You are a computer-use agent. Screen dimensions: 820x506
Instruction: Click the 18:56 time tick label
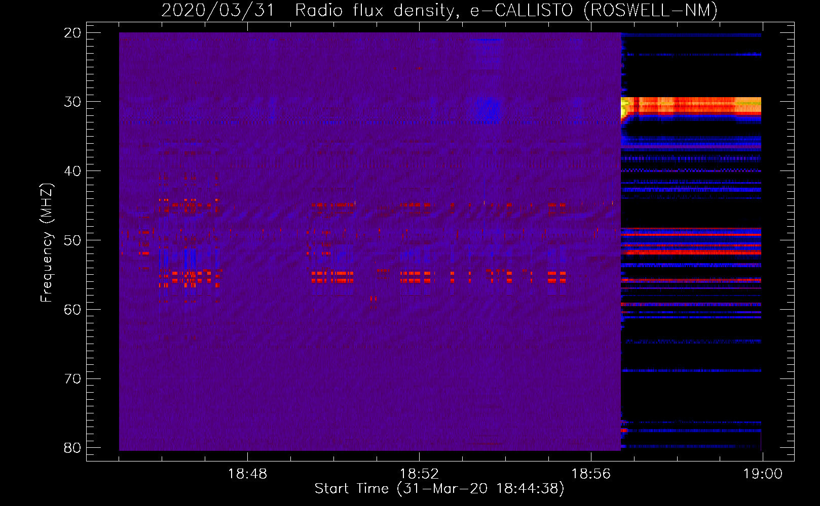(x=591, y=474)
